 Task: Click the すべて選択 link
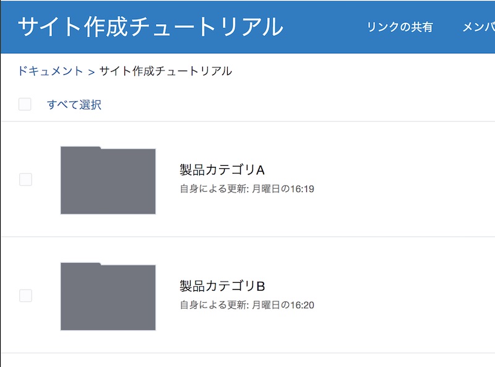click(74, 105)
